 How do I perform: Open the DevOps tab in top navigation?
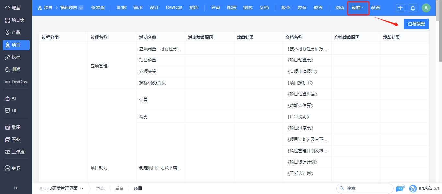click(174, 8)
